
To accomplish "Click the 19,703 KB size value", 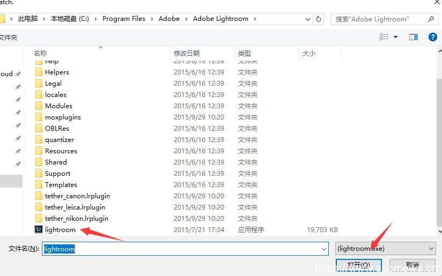I will [x=322, y=230].
